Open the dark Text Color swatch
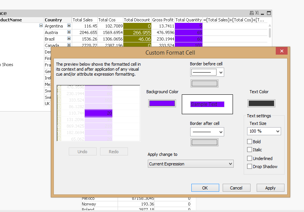The image size is (304, 212). (261, 103)
